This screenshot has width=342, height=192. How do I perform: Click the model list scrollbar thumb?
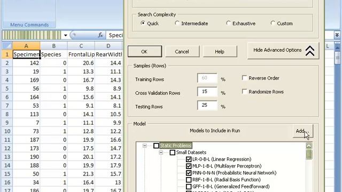[x=309, y=155]
